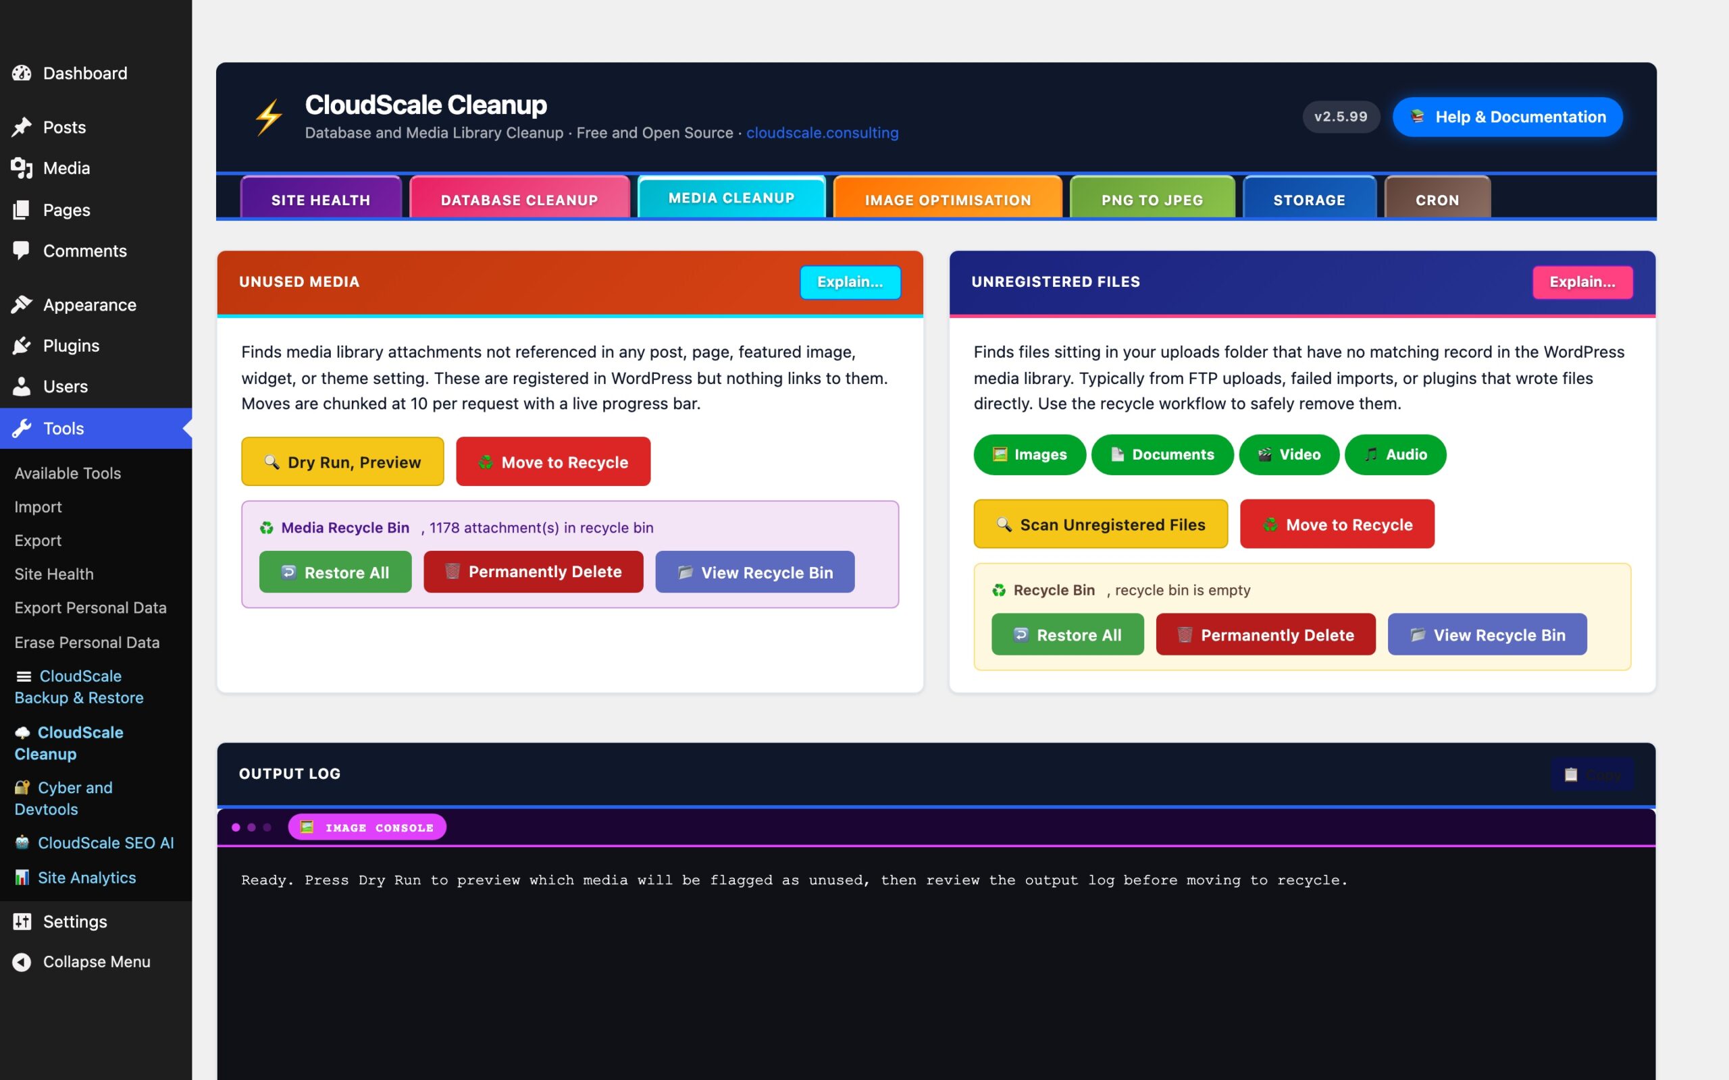The height and width of the screenshot is (1080, 1729).
Task: Switch to the purple Site Health tab
Action: [x=321, y=198]
